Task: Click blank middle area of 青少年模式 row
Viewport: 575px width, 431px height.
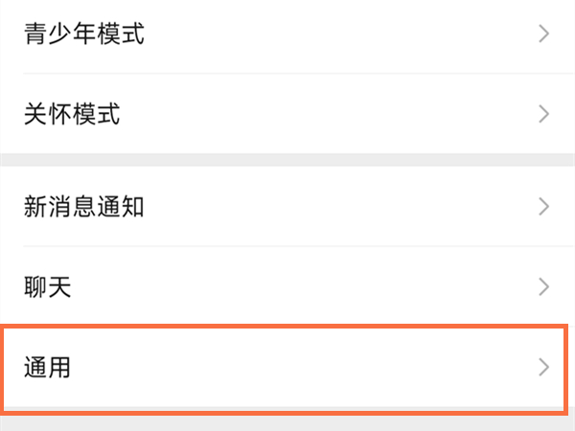Action: (335, 35)
